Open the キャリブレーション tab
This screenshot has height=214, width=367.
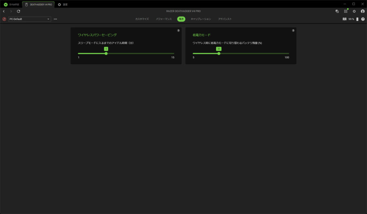coord(201,19)
